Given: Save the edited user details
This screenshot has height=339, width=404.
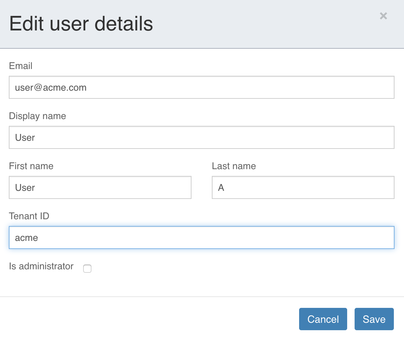Looking at the screenshot, I should coord(374,319).
